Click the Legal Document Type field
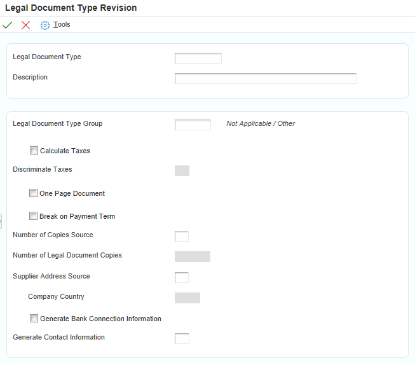 (x=198, y=59)
